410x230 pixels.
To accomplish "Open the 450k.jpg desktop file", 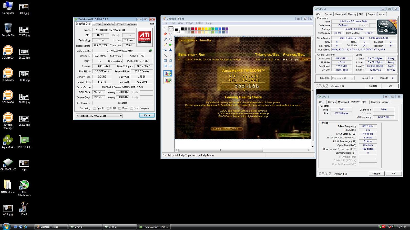I will click(24, 9).
